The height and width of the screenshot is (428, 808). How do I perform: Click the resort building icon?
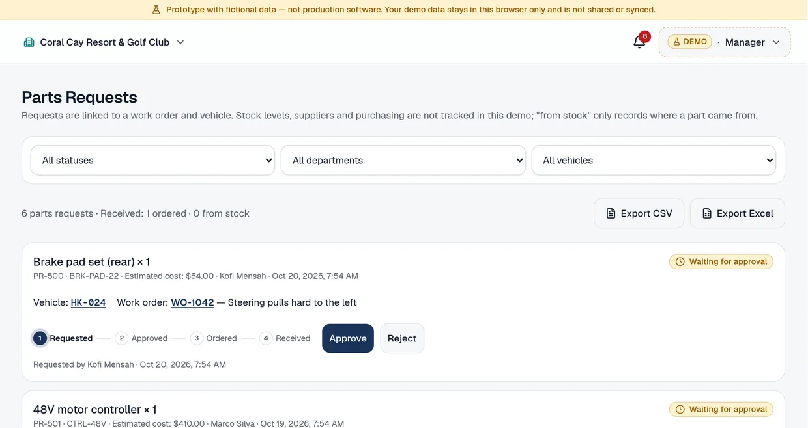[29, 42]
